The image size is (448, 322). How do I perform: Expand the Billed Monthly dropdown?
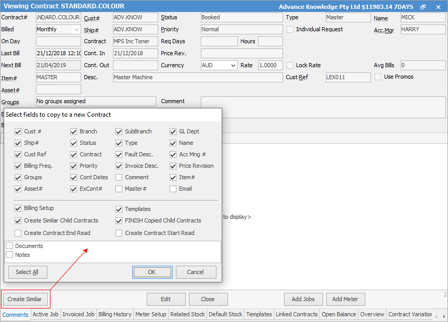point(77,30)
